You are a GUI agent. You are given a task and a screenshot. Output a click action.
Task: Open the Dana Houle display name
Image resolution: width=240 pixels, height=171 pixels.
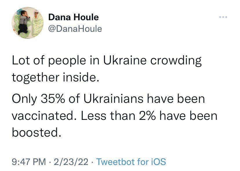73,17
